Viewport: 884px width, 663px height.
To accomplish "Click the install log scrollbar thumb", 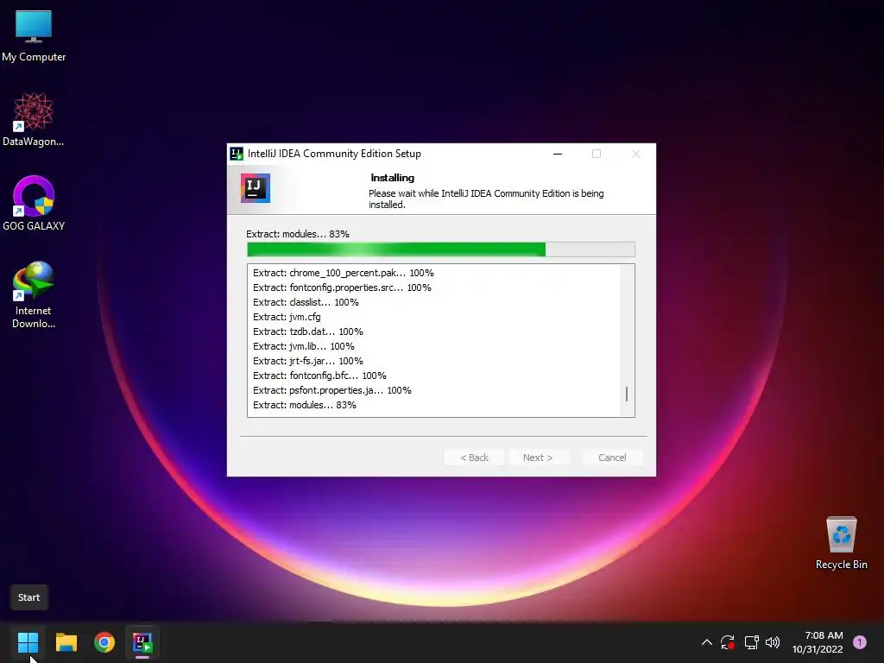I will click(x=627, y=394).
